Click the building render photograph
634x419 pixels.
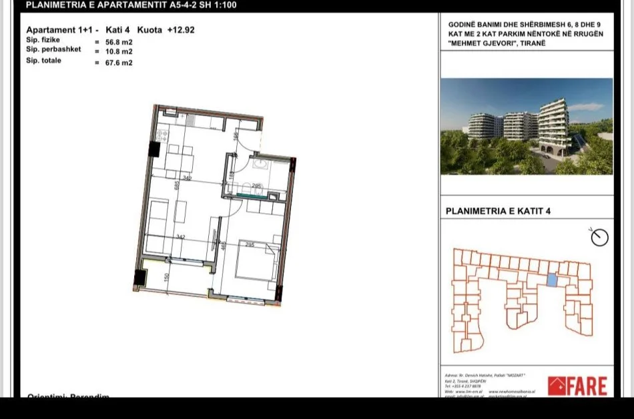(526, 127)
